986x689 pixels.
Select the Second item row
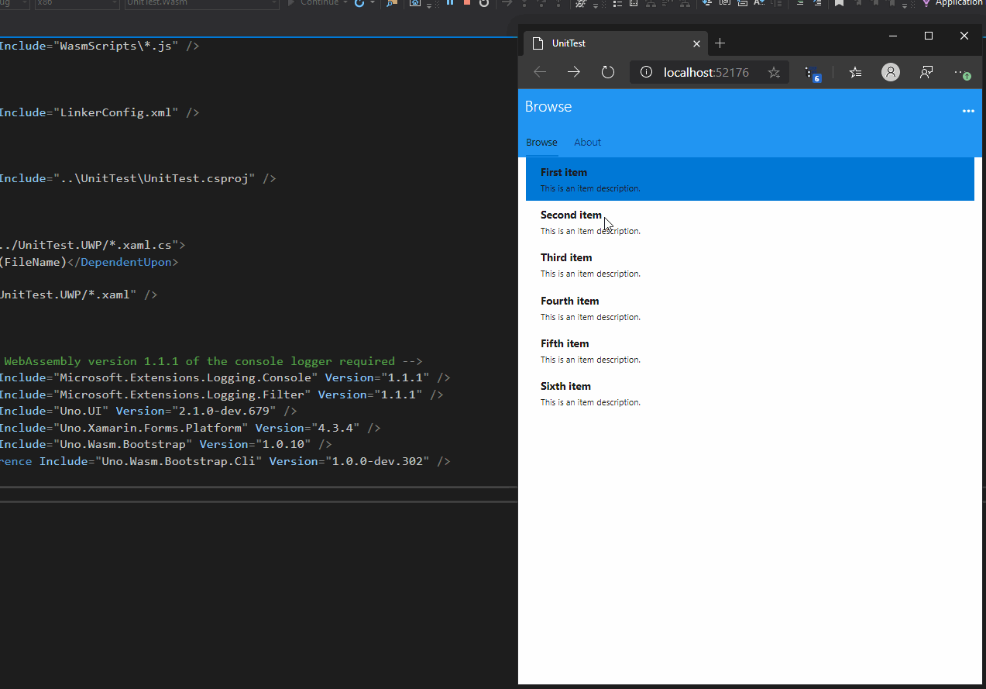[x=750, y=222]
